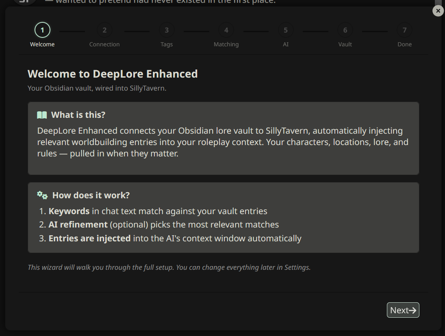Select step 1 Welcome
The width and height of the screenshot is (445, 336).
point(42,35)
